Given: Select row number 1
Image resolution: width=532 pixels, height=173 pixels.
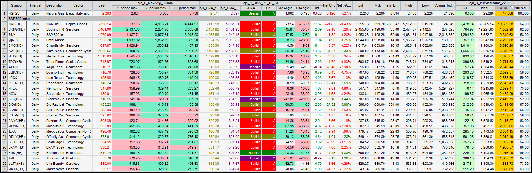Looking at the screenshot, I should [4, 13].
